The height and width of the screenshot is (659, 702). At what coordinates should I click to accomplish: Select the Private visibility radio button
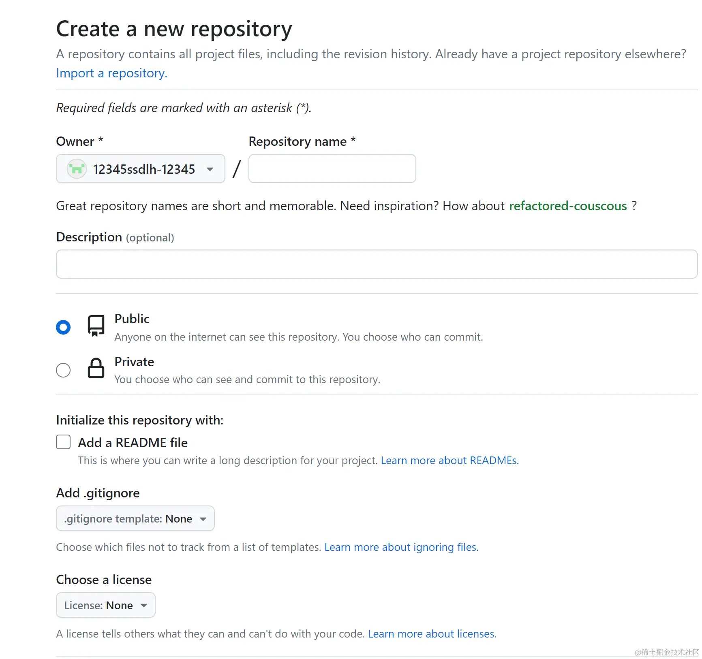(63, 370)
